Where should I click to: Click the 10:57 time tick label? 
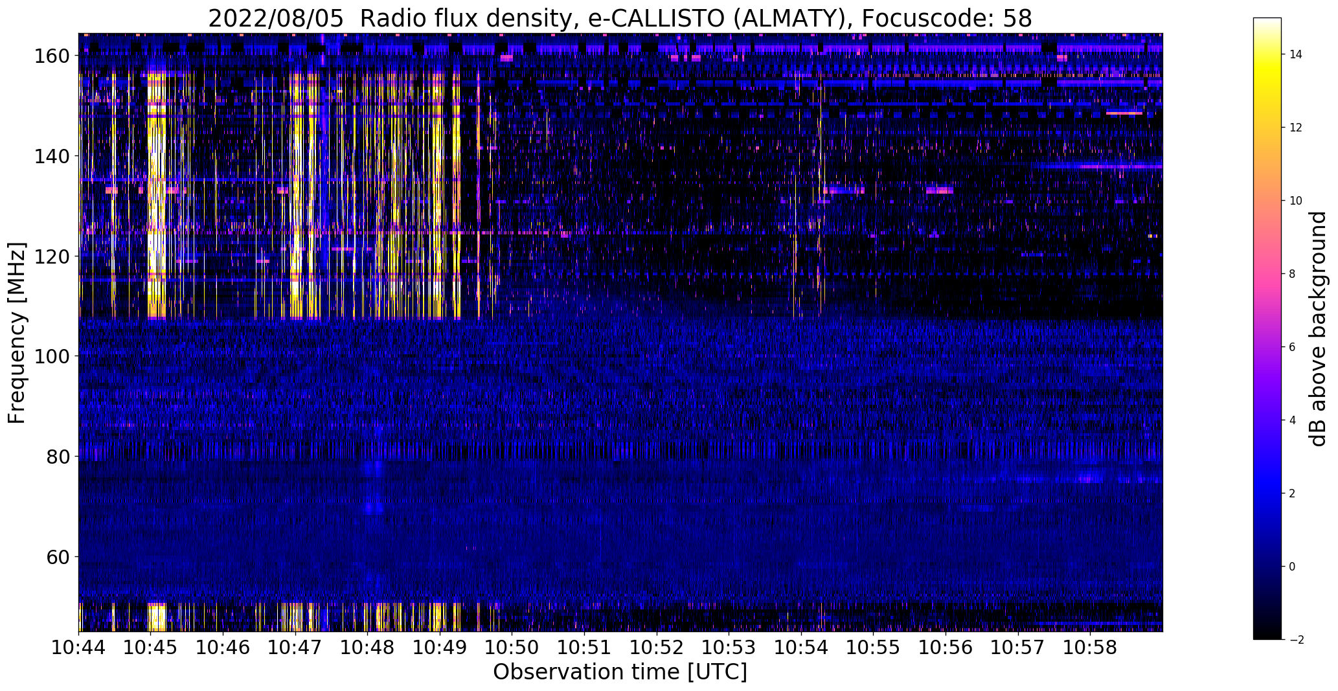pyautogui.click(x=1017, y=647)
